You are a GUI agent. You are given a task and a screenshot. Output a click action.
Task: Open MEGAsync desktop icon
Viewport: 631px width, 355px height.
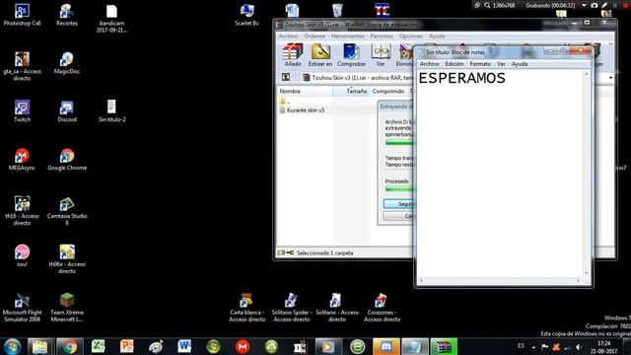(x=22, y=160)
